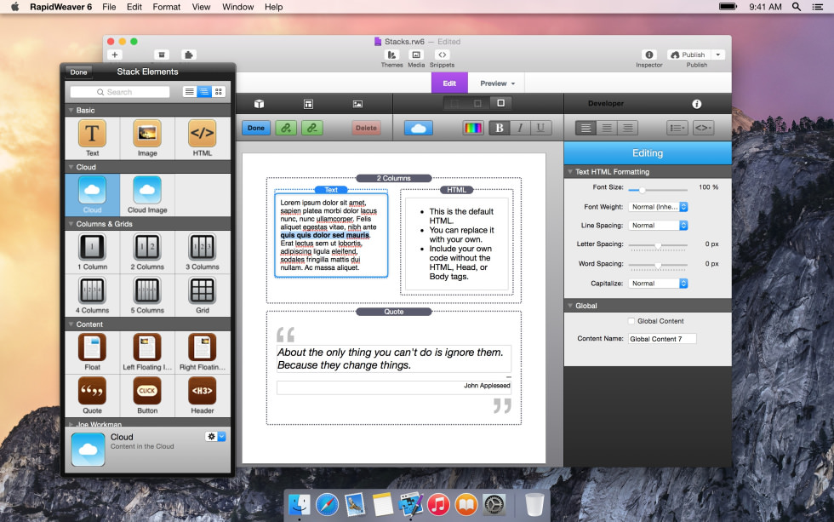Open the Publish options arrow
Viewport: 834px width, 522px height.
[718, 54]
